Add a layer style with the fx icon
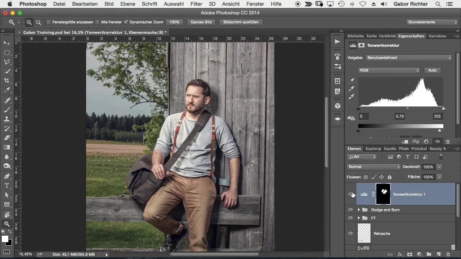The width and height of the screenshot is (461, 259). [400, 254]
